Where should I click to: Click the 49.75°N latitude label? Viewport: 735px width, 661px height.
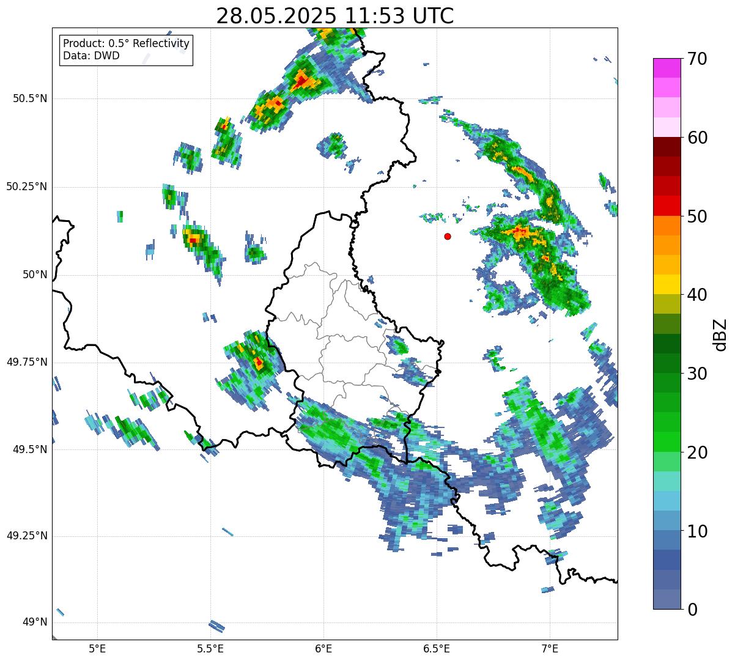point(27,362)
